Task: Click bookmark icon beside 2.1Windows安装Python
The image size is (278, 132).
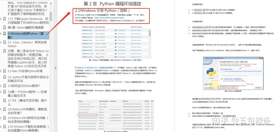Action: [x=4, y=34]
